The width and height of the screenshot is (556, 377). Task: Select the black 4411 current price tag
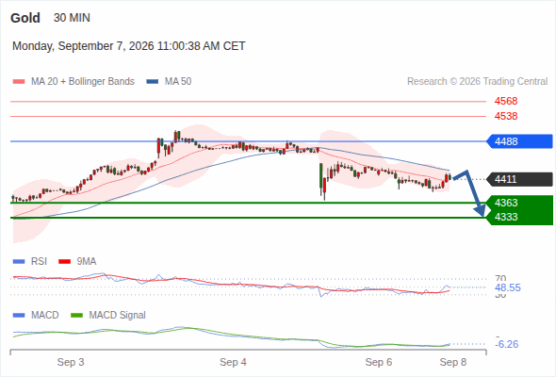[x=519, y=179]
